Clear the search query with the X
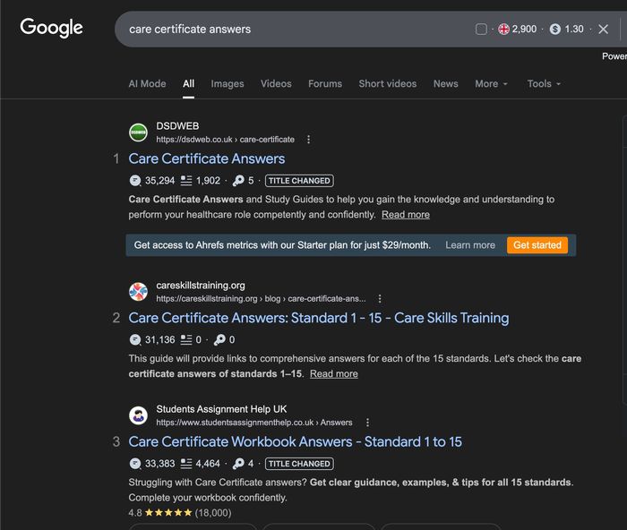The image size is (627, 530). (603, 30)
